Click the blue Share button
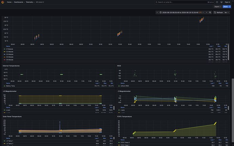 pos(226,7)
